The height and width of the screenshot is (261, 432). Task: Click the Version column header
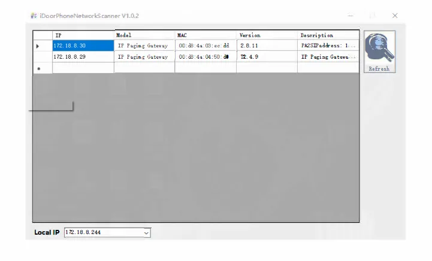267,35
